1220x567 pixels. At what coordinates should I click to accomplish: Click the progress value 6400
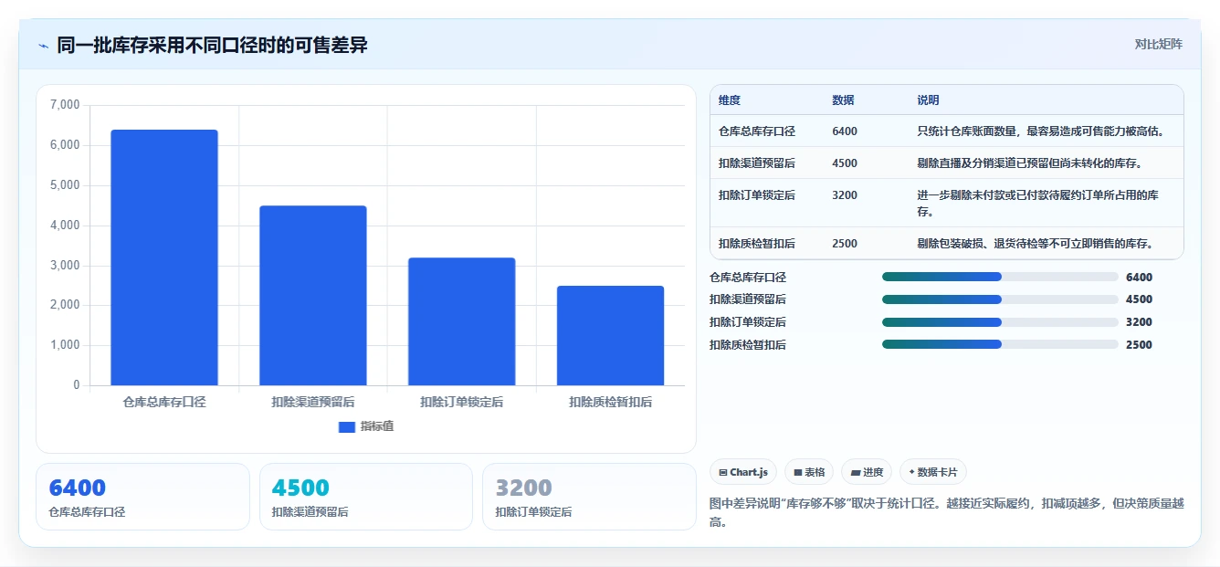pyautogui.click(x=1139, y=278)
